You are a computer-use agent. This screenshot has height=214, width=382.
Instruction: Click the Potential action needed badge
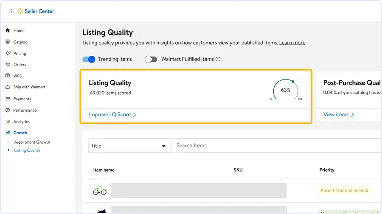click(x=344, y=190)
